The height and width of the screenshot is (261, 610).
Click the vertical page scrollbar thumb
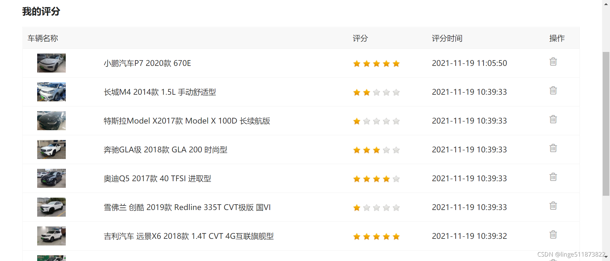tap(606, 124)
